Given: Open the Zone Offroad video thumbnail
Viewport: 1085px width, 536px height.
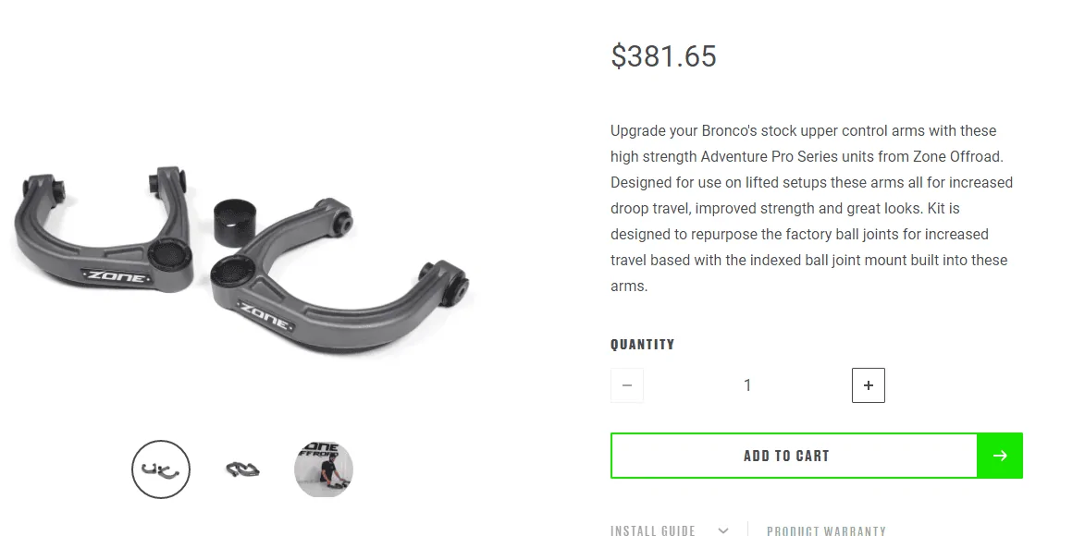Looking at the screenshot, I should 324,469.
